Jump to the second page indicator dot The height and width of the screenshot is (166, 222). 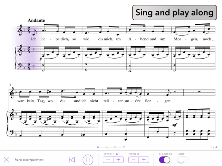point(106,147)
